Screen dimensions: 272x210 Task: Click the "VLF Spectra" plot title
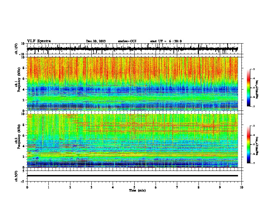click(x=39, y=41)
